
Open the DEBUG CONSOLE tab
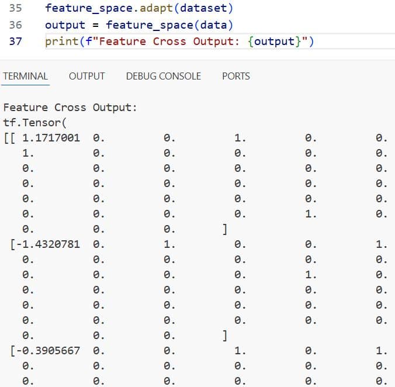(x=164, y=76)
